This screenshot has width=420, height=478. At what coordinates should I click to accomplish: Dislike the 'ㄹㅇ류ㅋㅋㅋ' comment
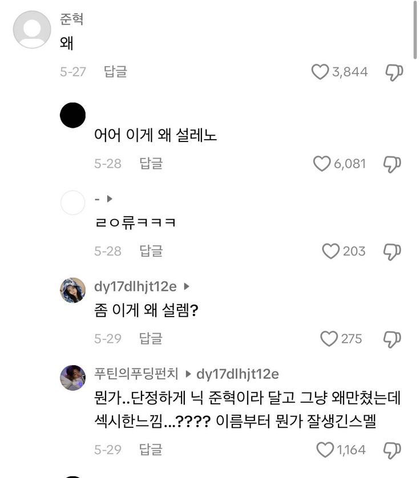(392, 251)
